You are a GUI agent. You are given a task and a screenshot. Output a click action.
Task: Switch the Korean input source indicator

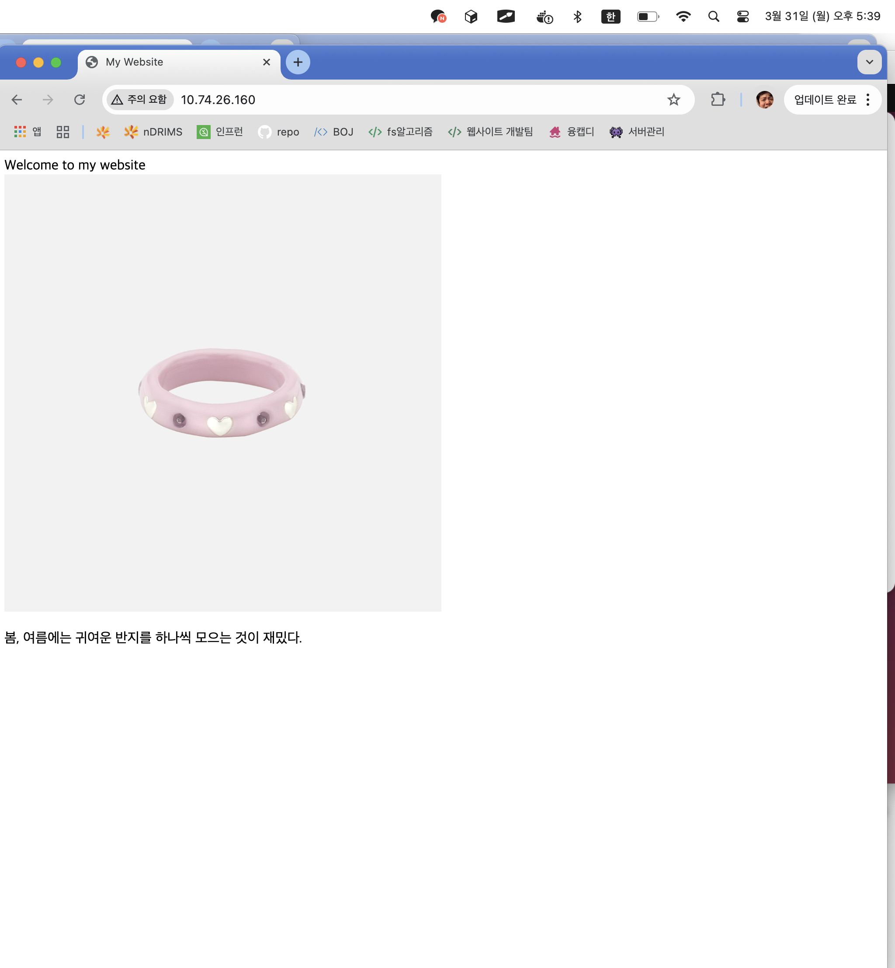point(610,17)
